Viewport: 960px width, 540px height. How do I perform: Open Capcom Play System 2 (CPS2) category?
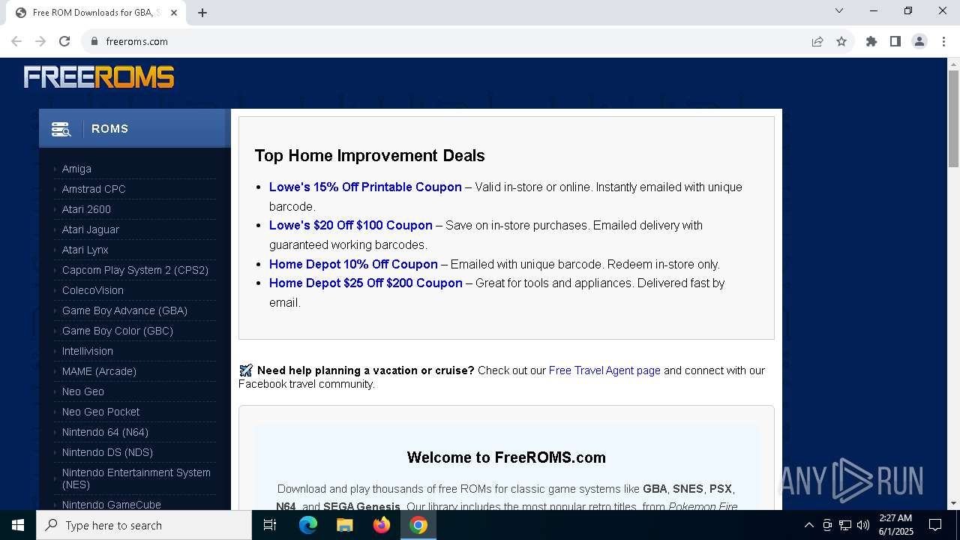pos(135,270)
